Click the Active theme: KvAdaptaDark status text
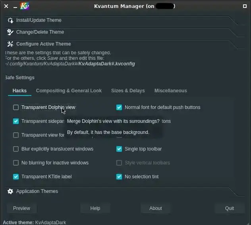 pyautogui.click(x=35, y=223)
